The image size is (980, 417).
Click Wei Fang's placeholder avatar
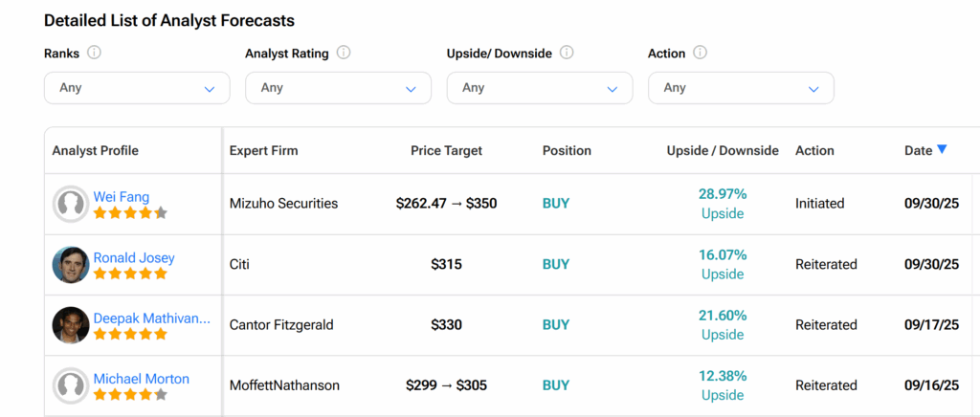tap(70, 204)
